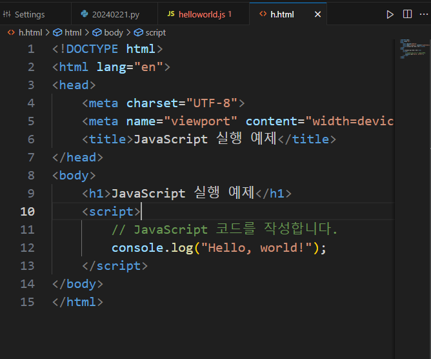Viewport: 431px width, 359px height.
Task: Click the h1 text "JavaScript 실행 예제" on line 9
Action: (x=183, y=193)
